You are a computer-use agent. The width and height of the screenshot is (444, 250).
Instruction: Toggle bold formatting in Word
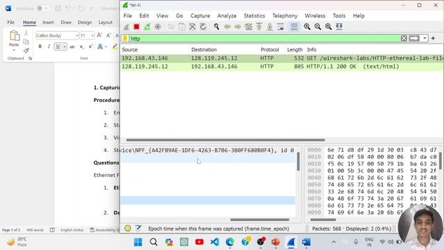(x=40, y=47)
